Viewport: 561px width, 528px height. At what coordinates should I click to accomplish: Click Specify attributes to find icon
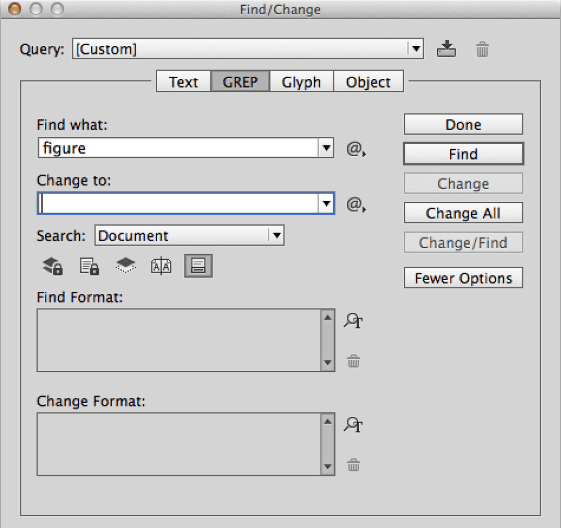[x=353, y=321]
